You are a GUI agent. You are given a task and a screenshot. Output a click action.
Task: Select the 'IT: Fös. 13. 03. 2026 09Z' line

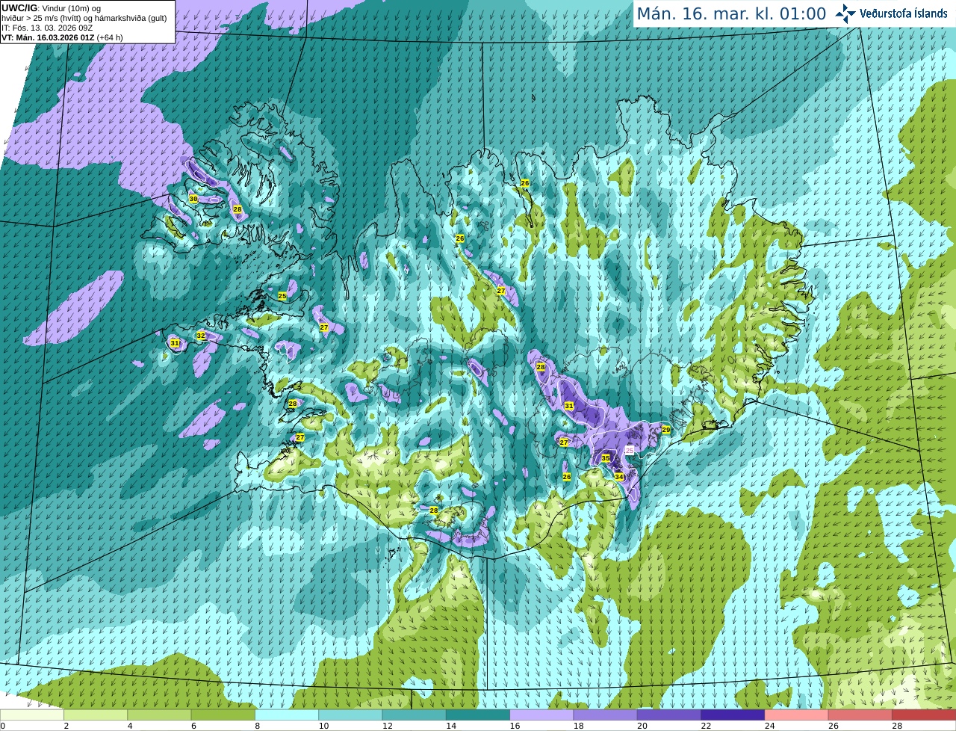pos(47,28)
